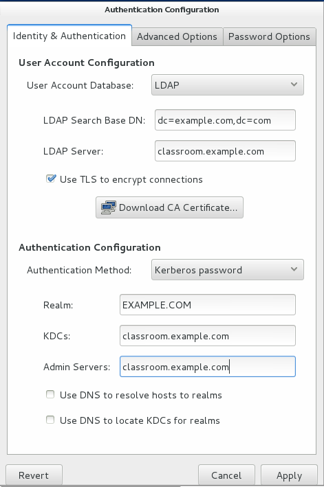Focus the LDAP Search Base DN field

(225, 120)
